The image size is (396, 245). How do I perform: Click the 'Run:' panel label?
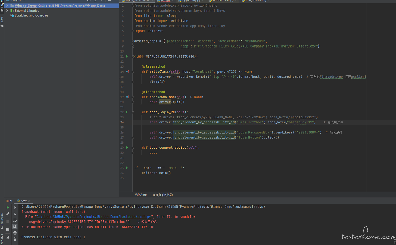click(x=9, y=201)
